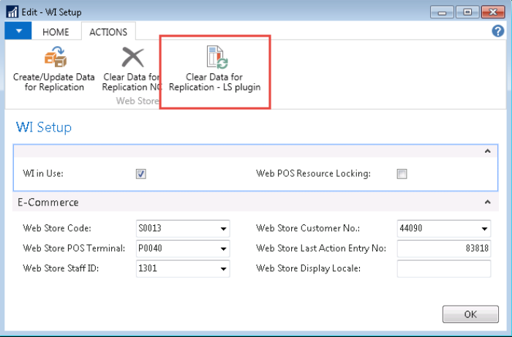The width and height of the screenshot is (512, 337).
Task: Uncheck the WI in Use checkbox
Action: pyautogui.click(x=141, y=174)
